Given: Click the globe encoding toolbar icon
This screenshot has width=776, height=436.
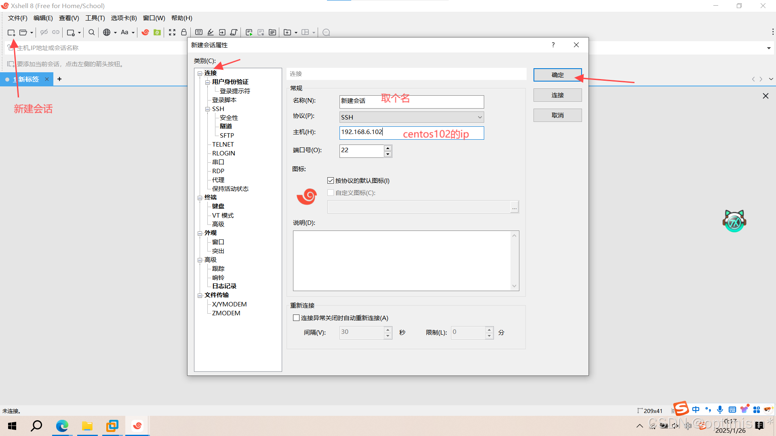Looking at the screenshot, I should [107, 33].
